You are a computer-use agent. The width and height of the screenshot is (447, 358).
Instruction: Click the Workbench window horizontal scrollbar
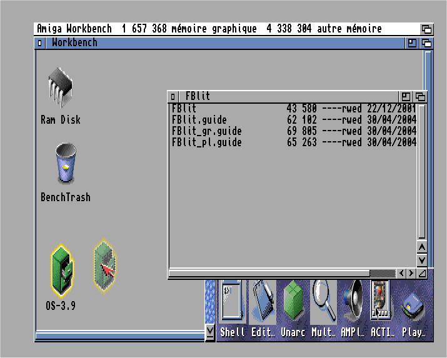(120, 336)
